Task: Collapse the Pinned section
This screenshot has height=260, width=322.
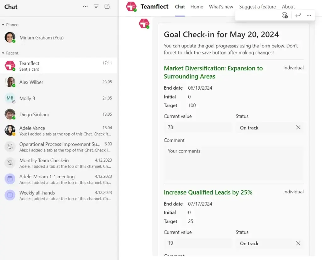Action: 3,25
